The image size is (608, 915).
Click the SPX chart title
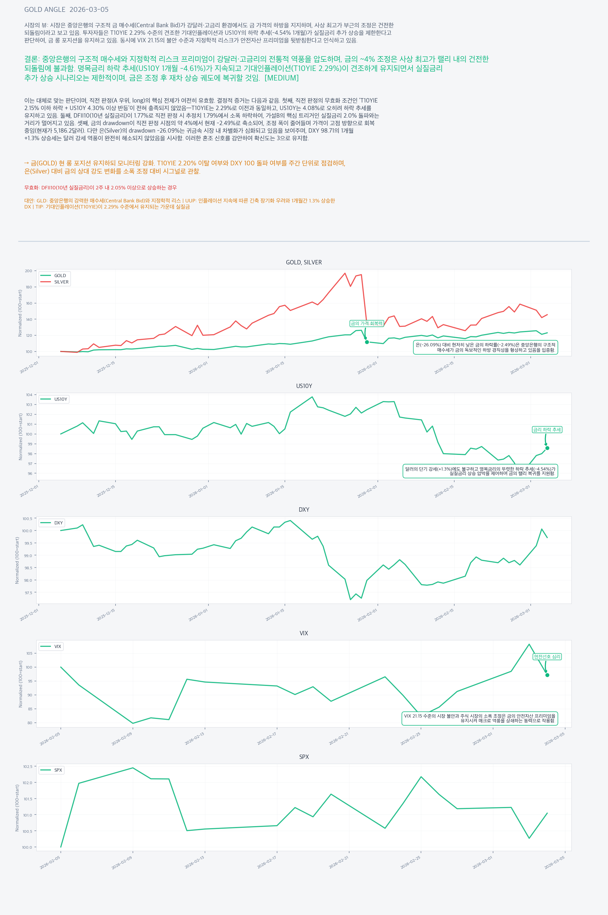[304, 757]
